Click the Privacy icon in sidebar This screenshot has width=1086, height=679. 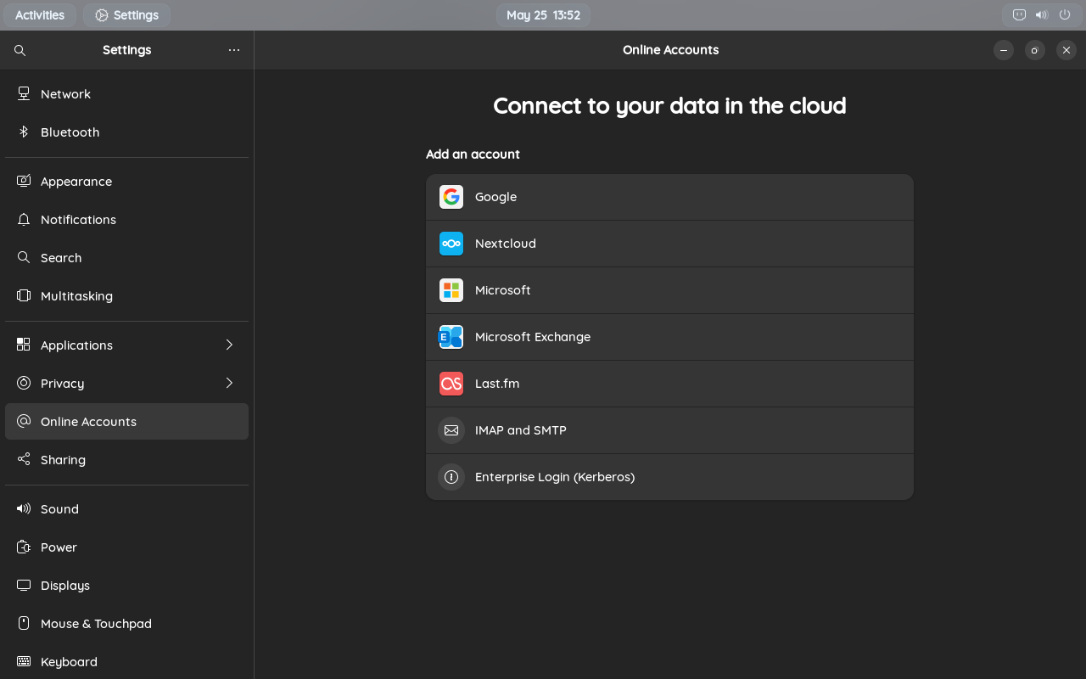coord(24,383)
